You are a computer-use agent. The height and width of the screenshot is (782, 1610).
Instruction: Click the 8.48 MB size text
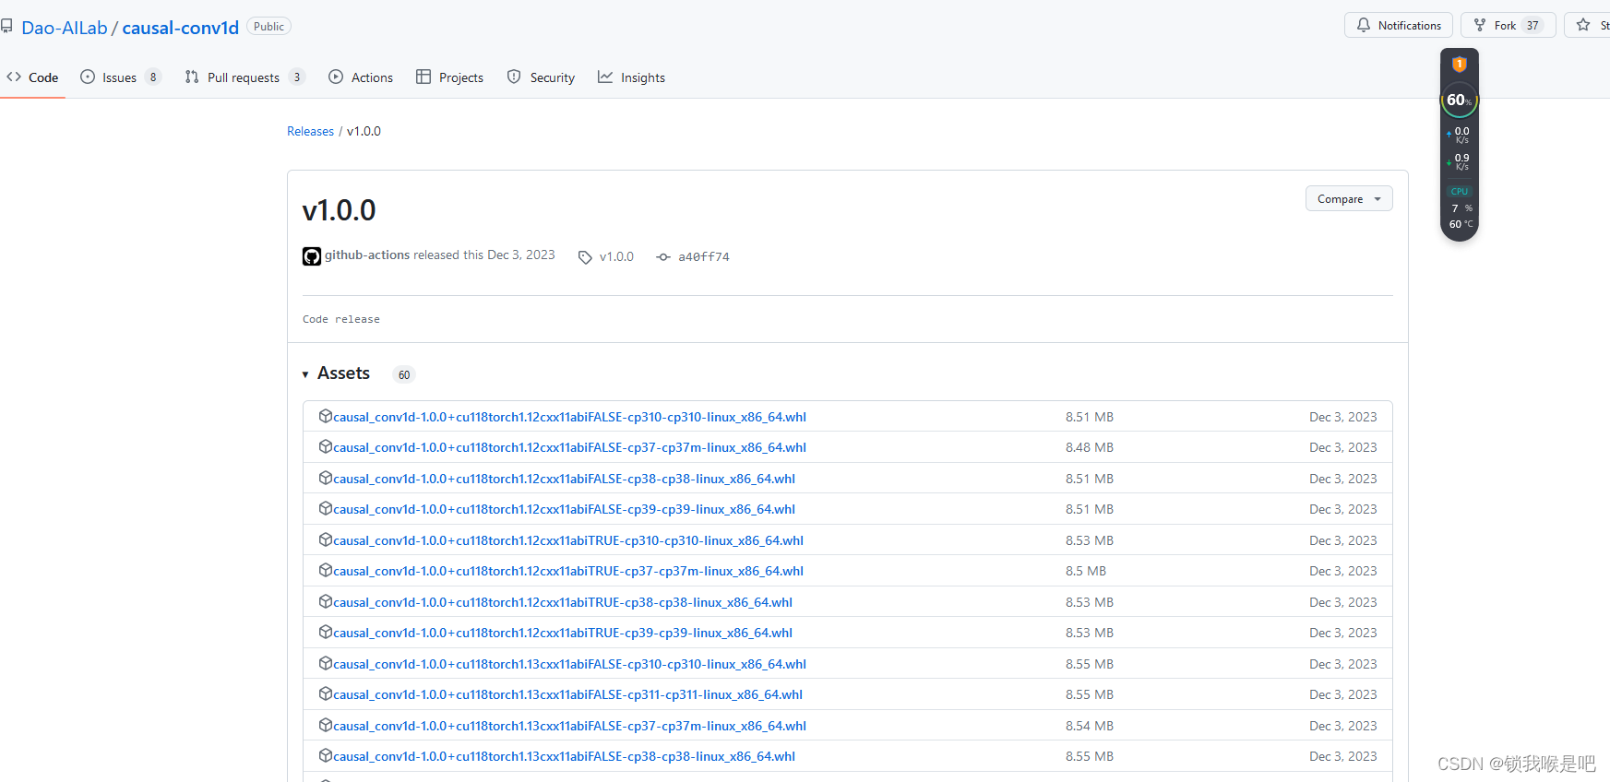coord(1089,447)
